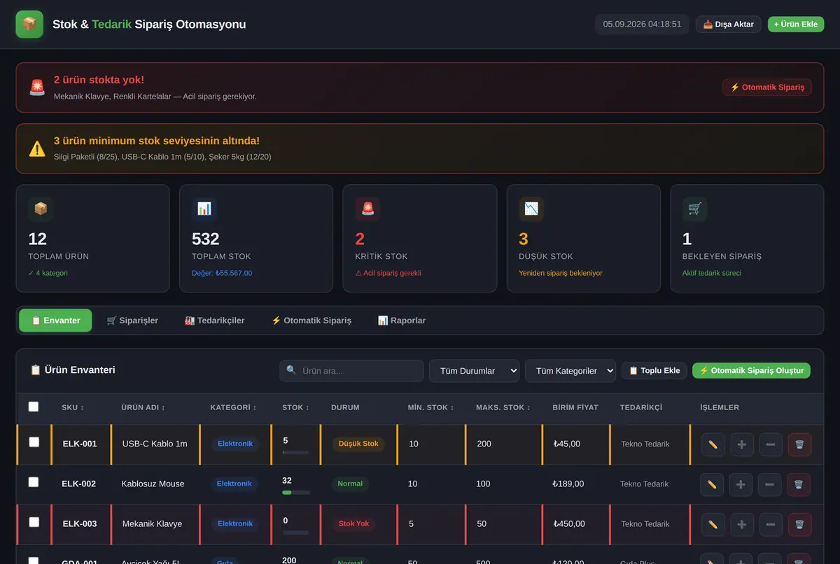
Task: Open the Toplu Ekle bulk add button
Action: click(654, 371)
